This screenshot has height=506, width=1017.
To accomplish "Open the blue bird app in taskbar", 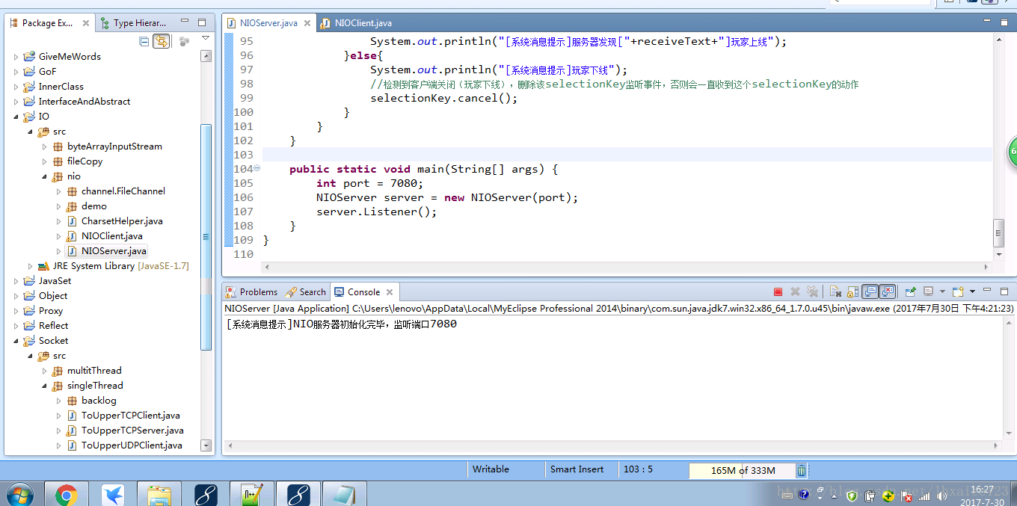I will [113, 495].
